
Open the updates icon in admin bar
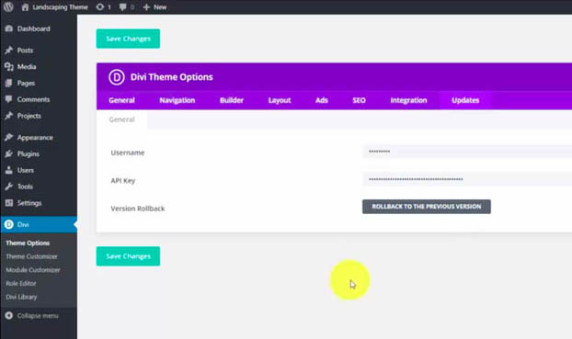tap(99, 7)
